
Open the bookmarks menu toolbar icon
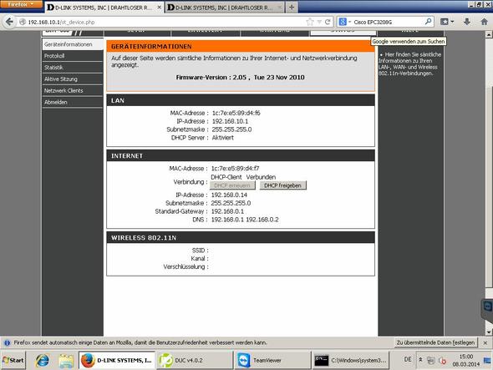(447, 22)
